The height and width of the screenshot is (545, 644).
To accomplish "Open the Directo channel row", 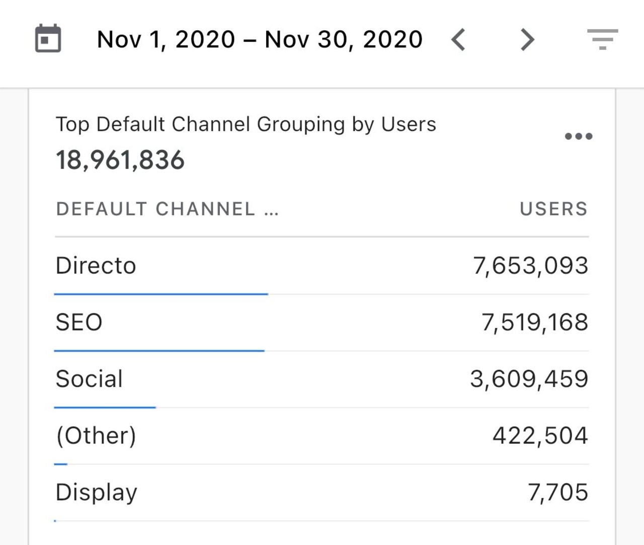I will 97,265.
